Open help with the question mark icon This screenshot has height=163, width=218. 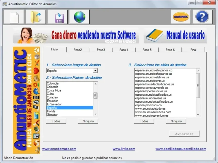coord(202,17)
